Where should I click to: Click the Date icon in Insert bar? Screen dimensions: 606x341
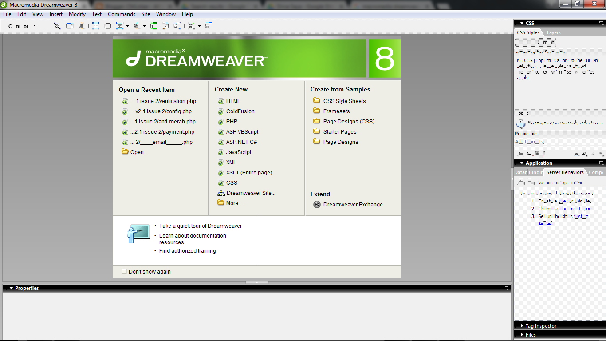[153, 26]
